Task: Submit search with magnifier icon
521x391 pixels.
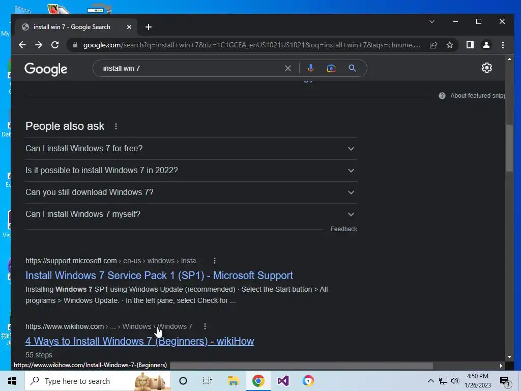Action: tap(352, 68)
